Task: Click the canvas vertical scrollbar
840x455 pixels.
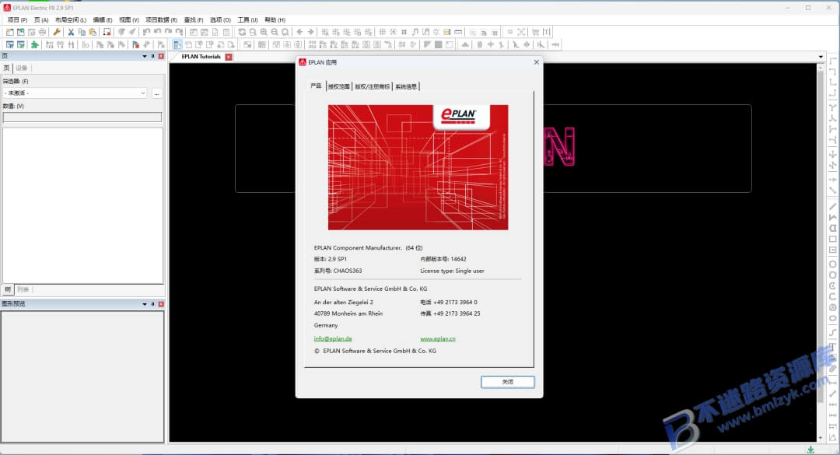Action: click(x=821, y=252)
